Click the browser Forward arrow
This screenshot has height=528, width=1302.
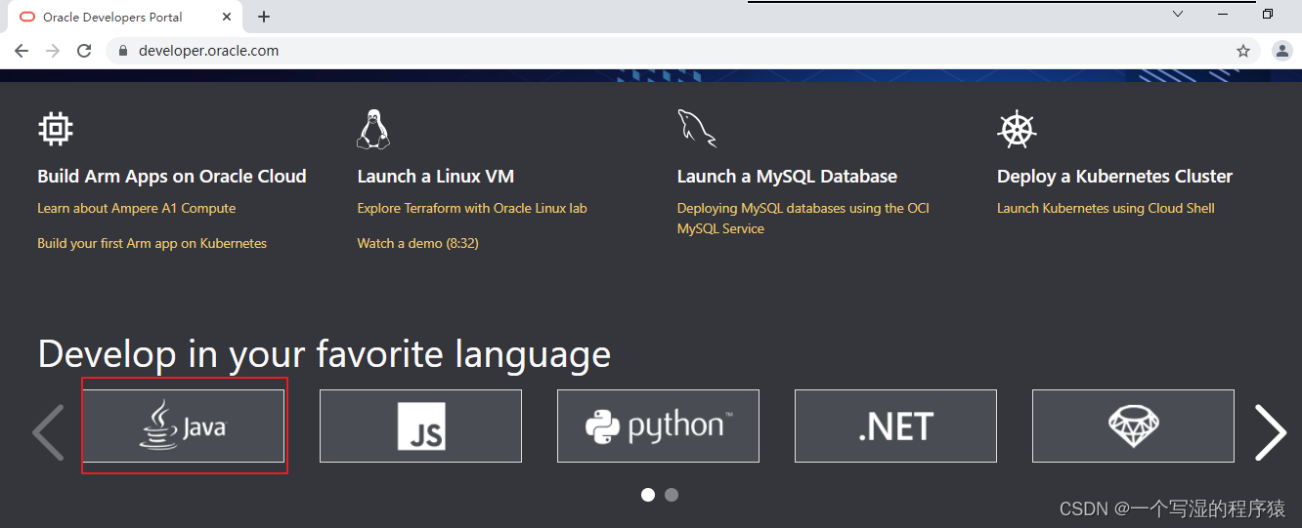53,51
